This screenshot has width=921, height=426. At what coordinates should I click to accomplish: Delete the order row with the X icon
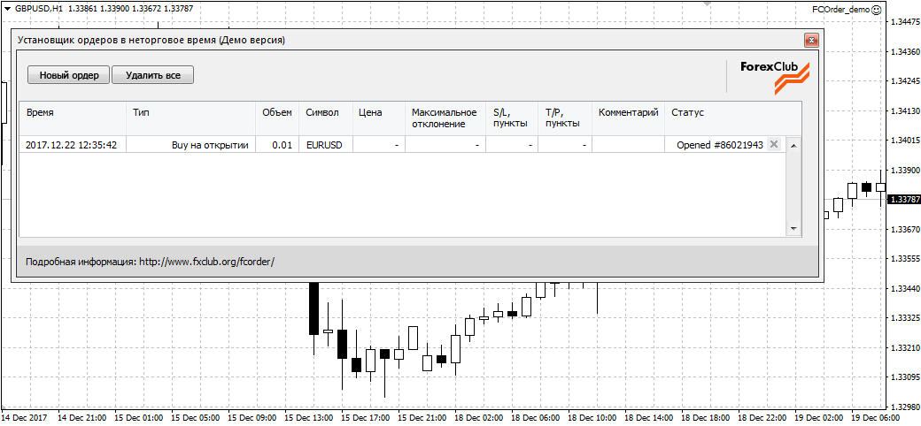coord(774,145)
